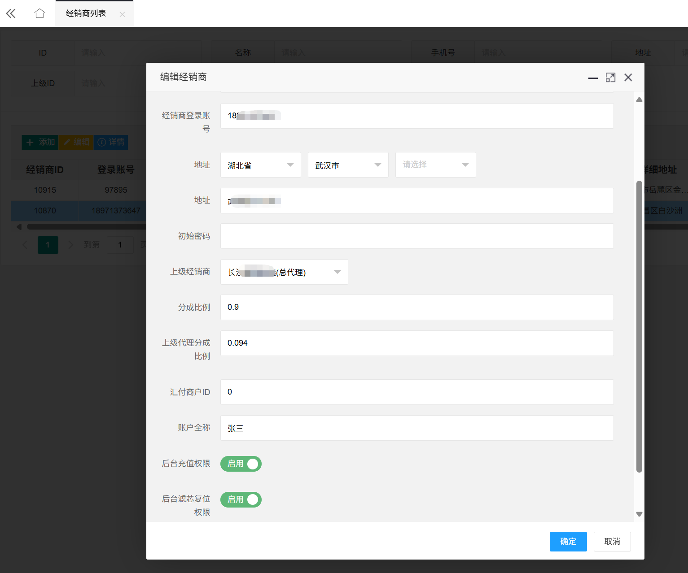Close the 编辑经销商 dialog
688x573 pixels.
pos(628,78)
